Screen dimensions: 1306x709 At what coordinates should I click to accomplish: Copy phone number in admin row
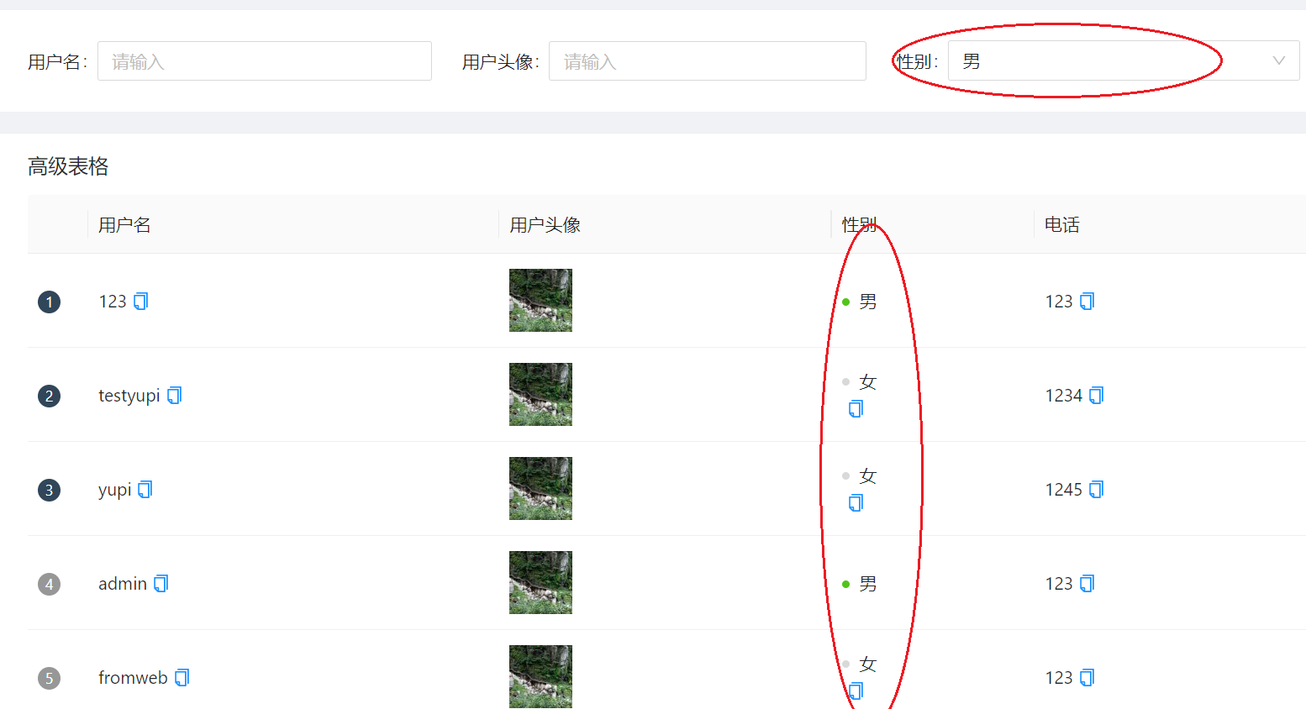click(x=1087, y=583)
